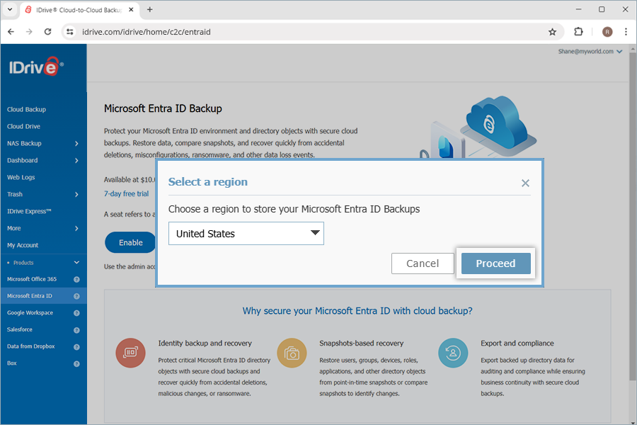Viewport: 637px width, 425px height.
Task: Expand the Dashboard submenu arrow
Action: (x=76, y=161)
